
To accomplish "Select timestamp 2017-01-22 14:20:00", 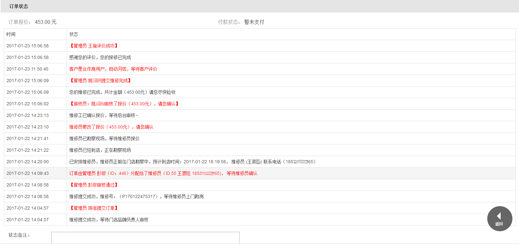I will point(28,162).
